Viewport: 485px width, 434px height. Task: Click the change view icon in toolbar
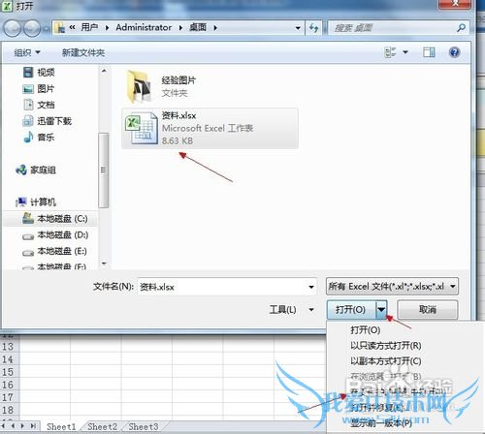(x=390, y=52)
